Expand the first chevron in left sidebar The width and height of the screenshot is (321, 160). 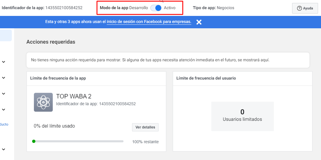point(4,62)
